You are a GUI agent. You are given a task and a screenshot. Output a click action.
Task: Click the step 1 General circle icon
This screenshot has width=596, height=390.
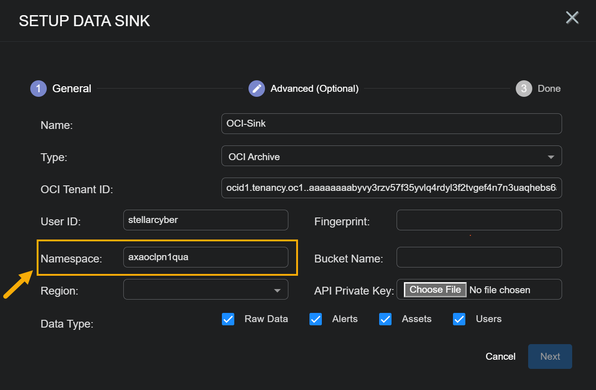click(39, 89)
